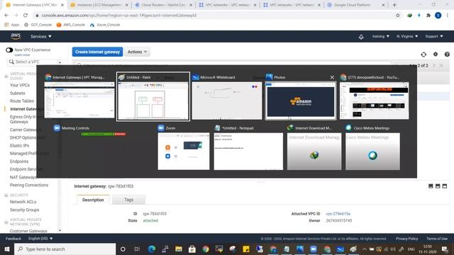This screenshot has width=454, height=255.
Task: Expand the English (US) language selector
Action: [40, 239]
